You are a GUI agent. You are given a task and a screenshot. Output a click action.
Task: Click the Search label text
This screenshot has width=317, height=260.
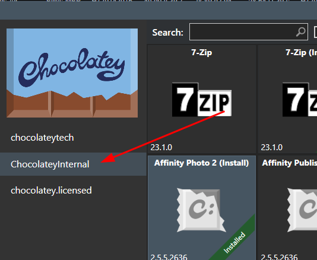(x=167, y=32)
